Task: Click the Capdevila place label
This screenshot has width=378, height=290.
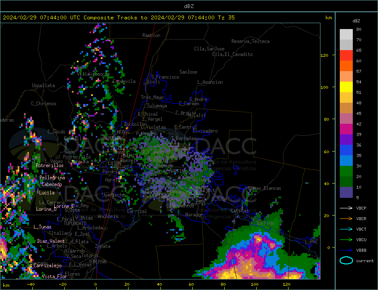Action: [124, 81]
